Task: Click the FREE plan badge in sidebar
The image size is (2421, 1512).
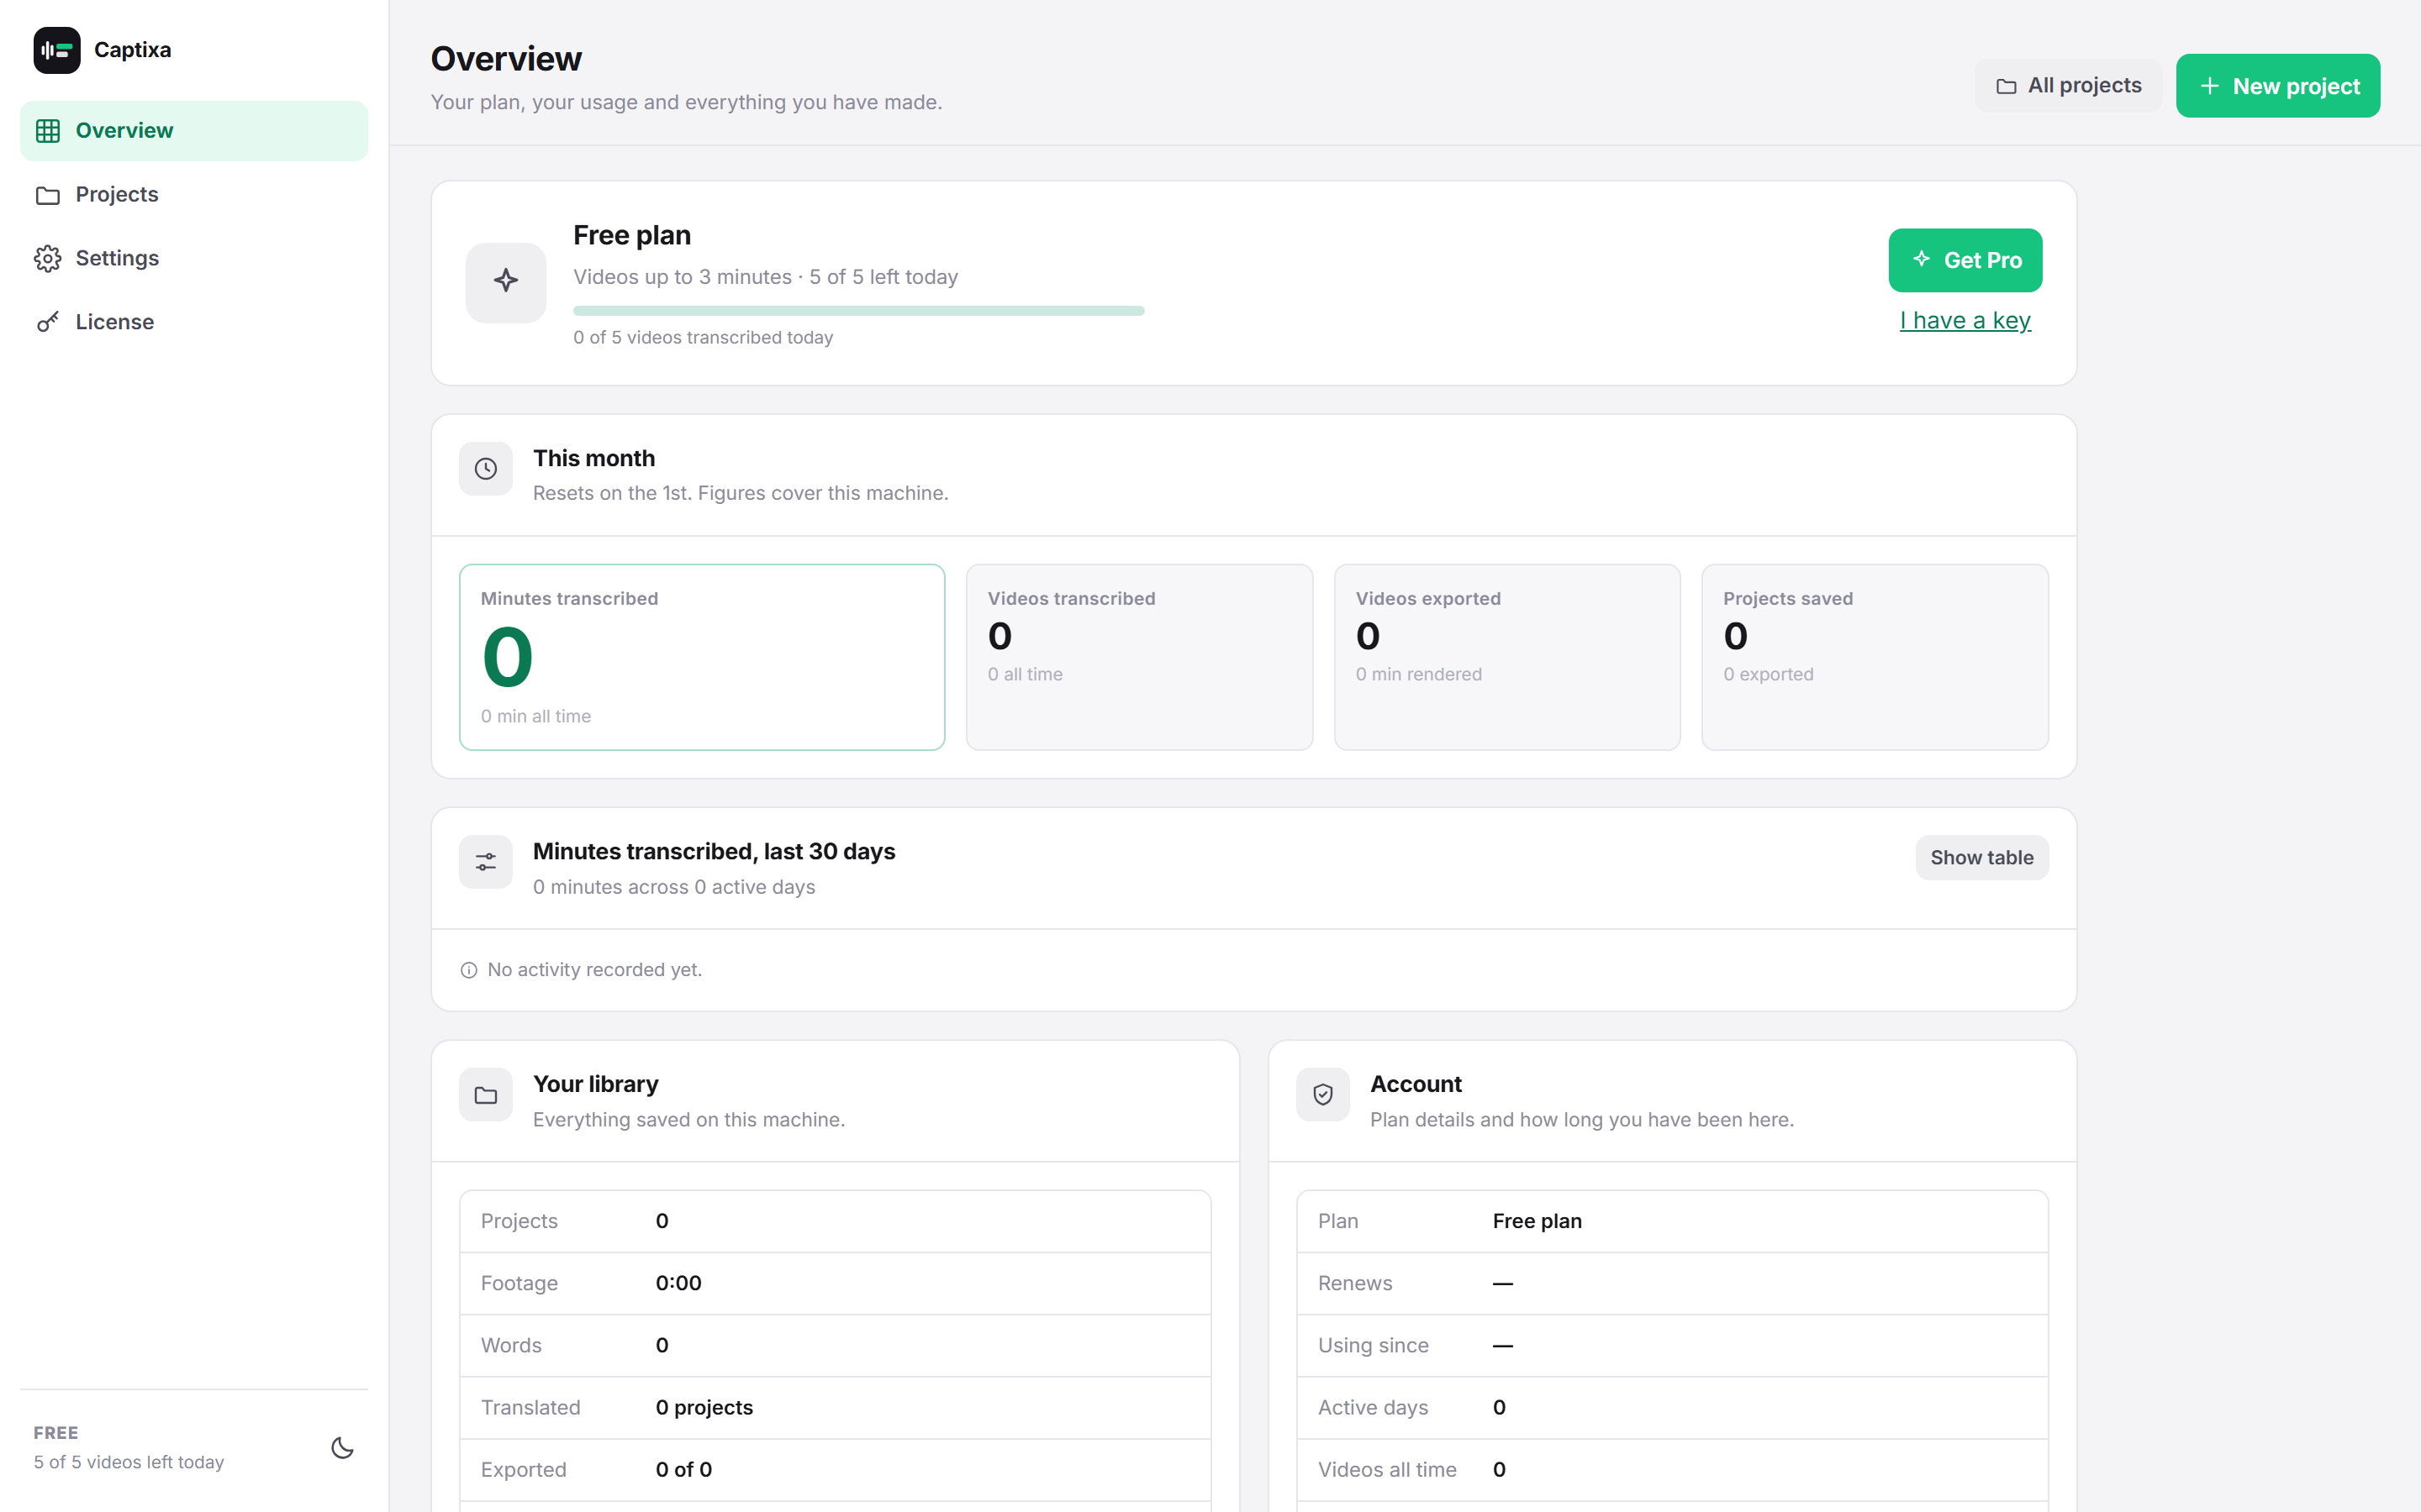Action: click(x=56, y=1432)
